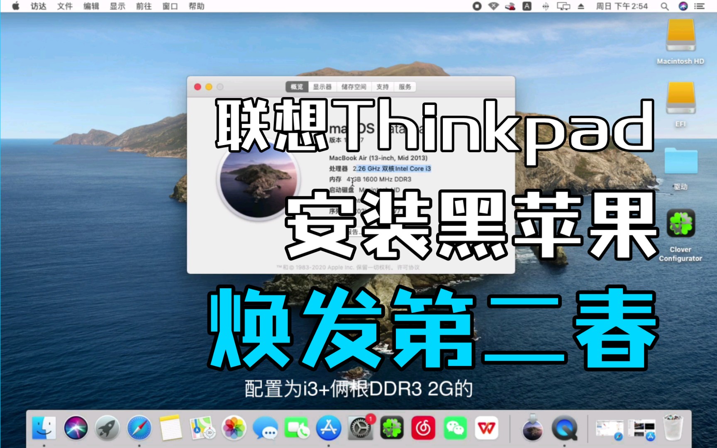Image resolution: width=717 pixels, height=448 pixels.
Task: Open NetEase Cloud Music in Dock
Action: pyautogui.click(x=424, y=428)
